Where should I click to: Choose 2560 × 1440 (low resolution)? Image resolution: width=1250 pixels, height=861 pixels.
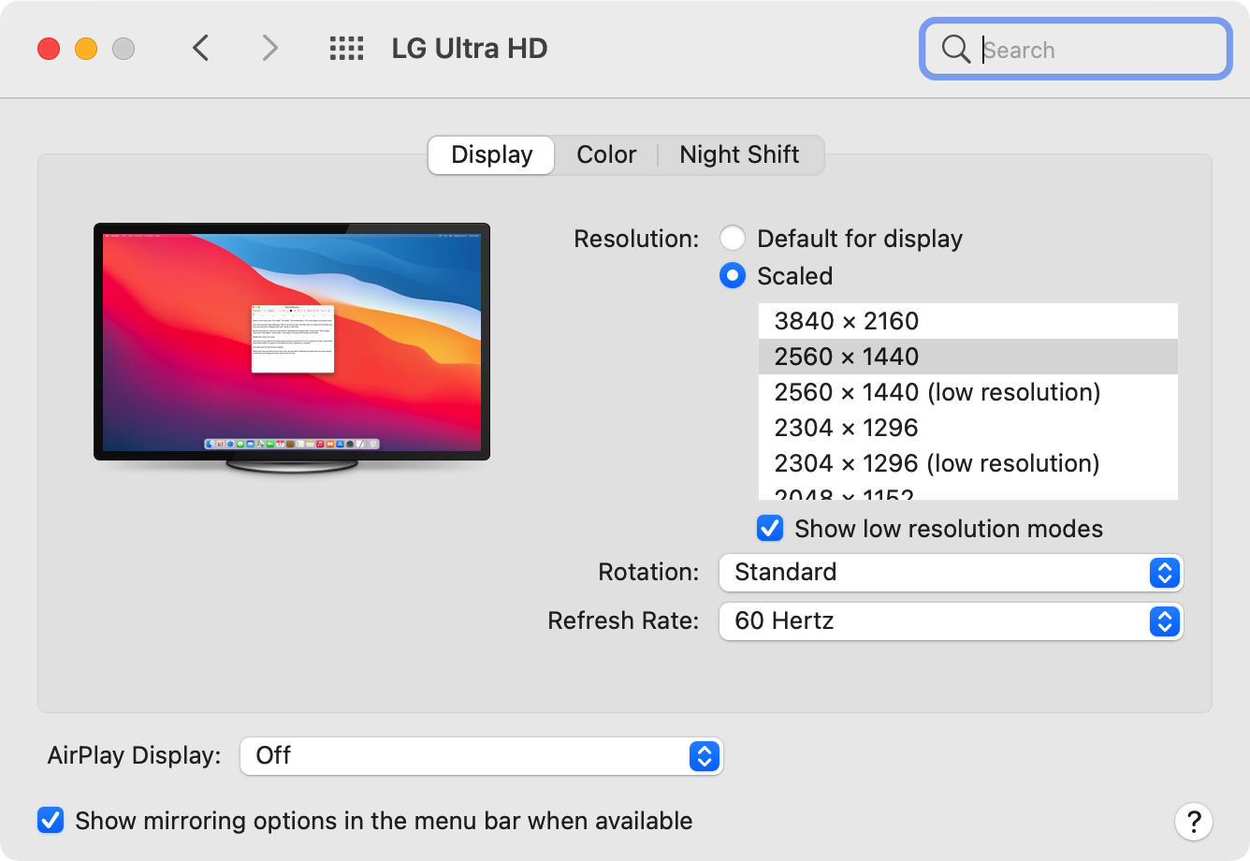coord(967,392)
